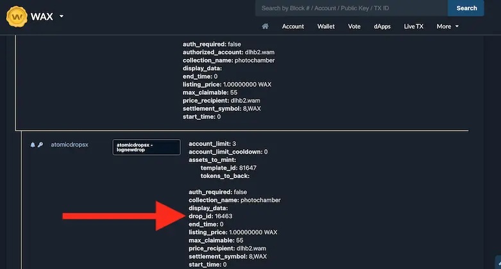Select the upper settlement_symbol 8,WAX line
Screen dimensions: 501x269
pyautogui.click(x=221, y=108)
